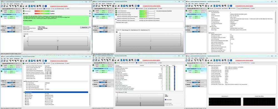278x109 pixels.
Task: Open the Log tab in the S.M.A.R.T. window
Action: tap(145, 63)
